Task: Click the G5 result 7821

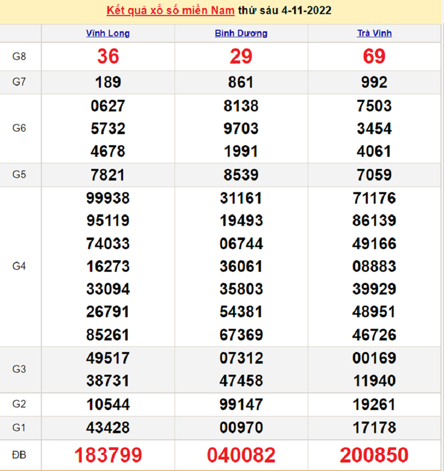Action: click(x=108, y=174)
